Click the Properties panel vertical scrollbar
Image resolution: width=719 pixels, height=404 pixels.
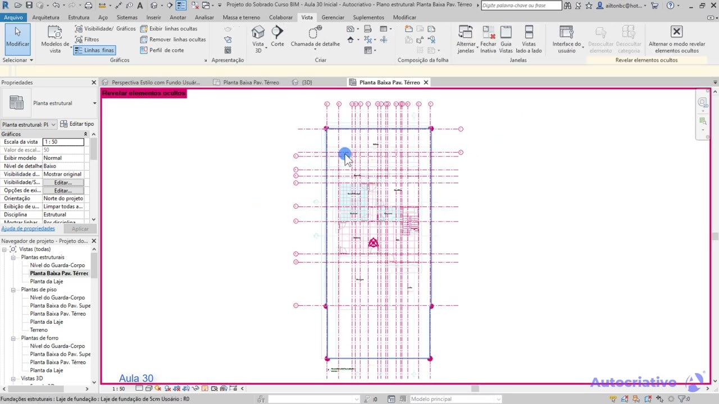point(93,149)
